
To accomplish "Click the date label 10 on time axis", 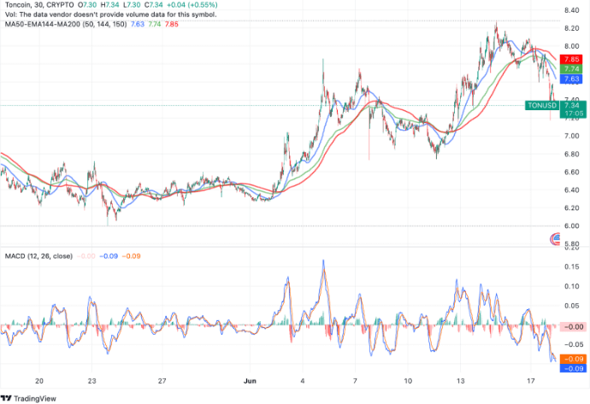I will [408, 381].
